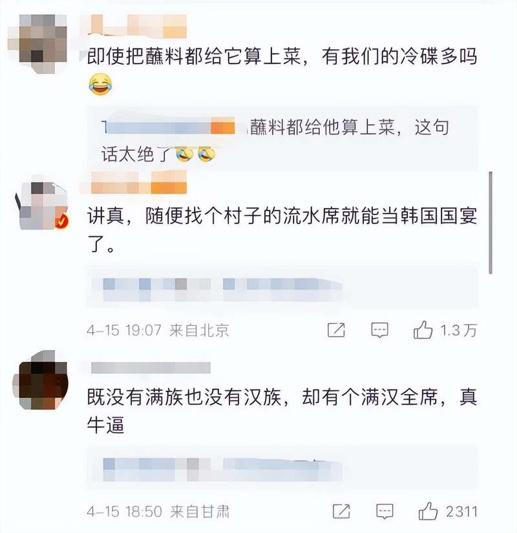Image resolution: width=517 pixels, height=533 pixels.
Task: Click the verified badge on the second avatar
Action: [62, 222]
